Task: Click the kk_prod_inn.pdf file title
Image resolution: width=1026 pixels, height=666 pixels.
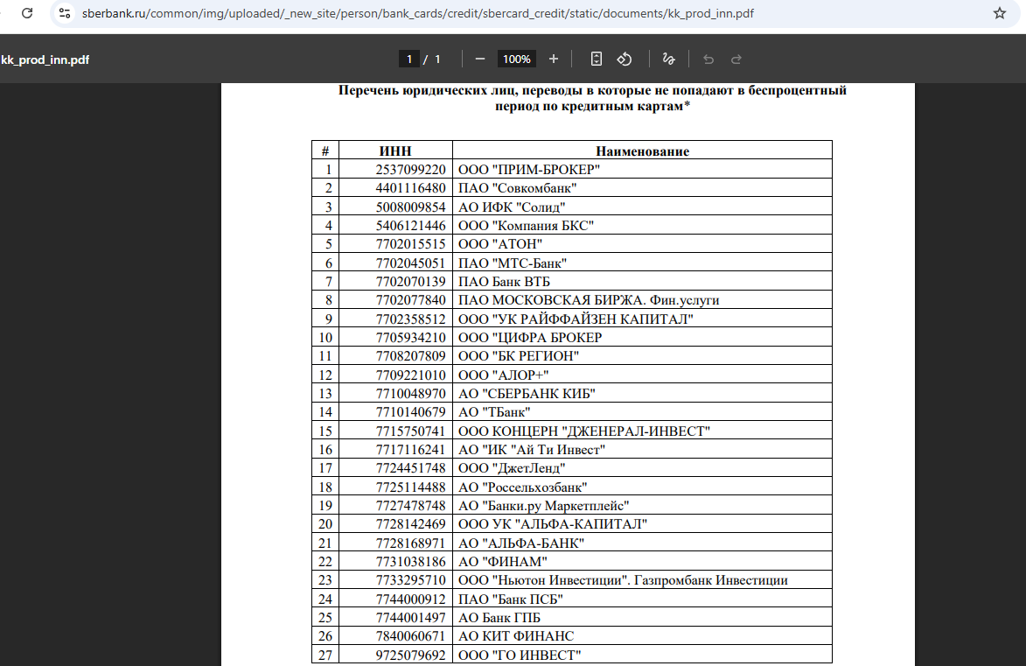Action: pos(45,60)
